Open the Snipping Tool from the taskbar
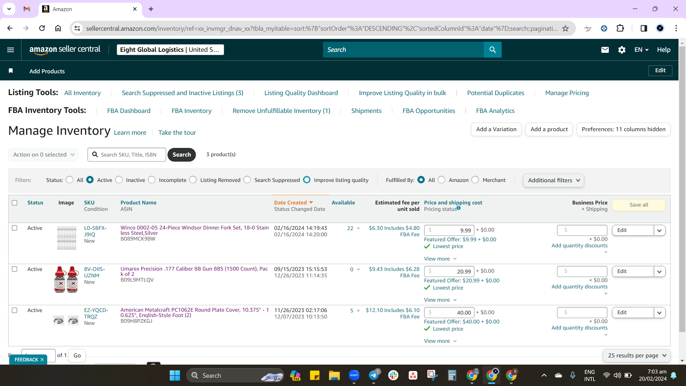686x386 pixels. click(x=433, y=375)
